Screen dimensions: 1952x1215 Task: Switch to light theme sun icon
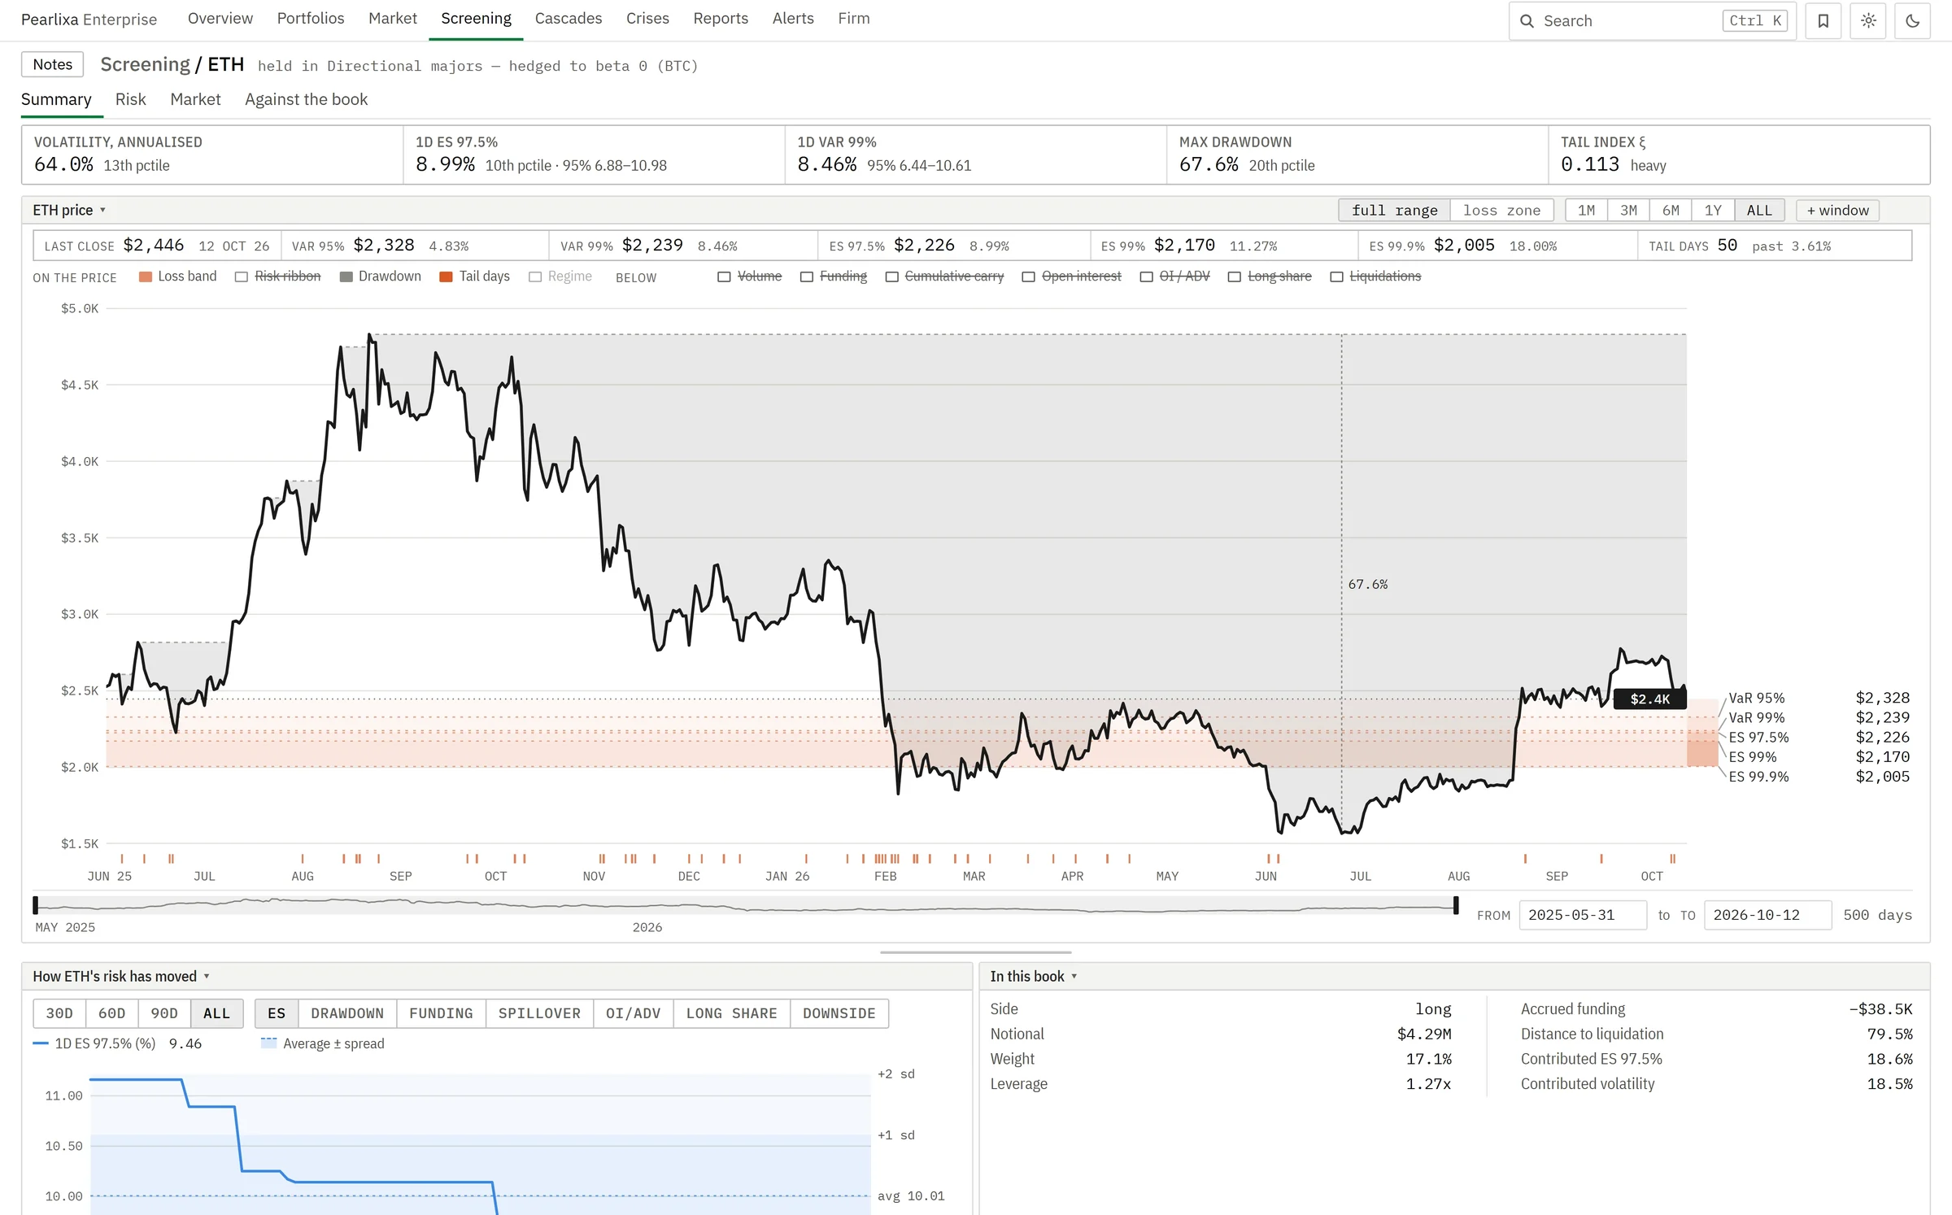(1868, 20)
